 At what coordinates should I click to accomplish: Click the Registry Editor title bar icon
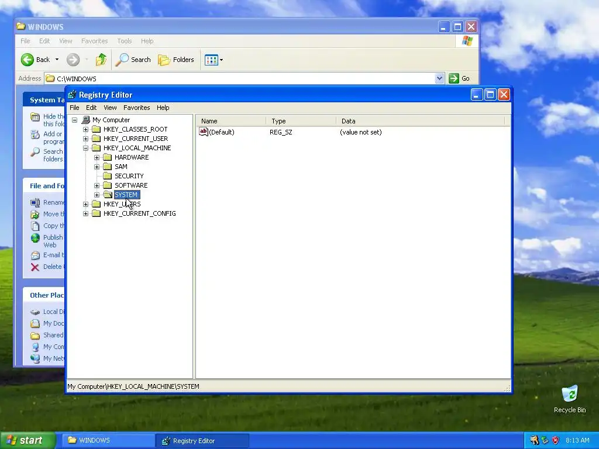(72, 95)
